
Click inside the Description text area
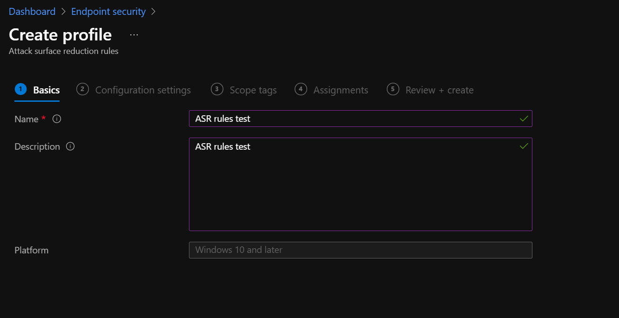point(360,185)
